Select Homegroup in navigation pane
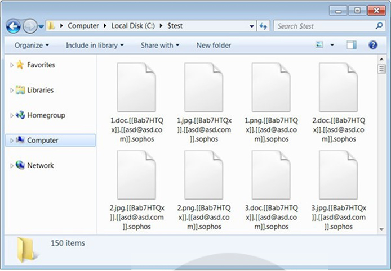This screenshot has height=271, width=391. coord(46,115)
